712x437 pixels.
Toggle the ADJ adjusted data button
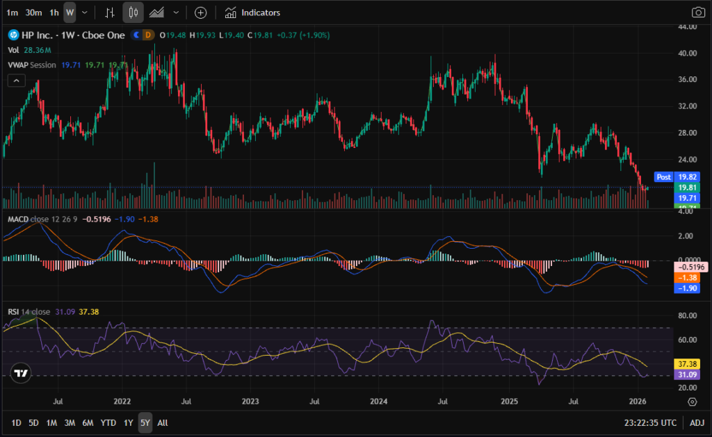[x=697, y=422]
